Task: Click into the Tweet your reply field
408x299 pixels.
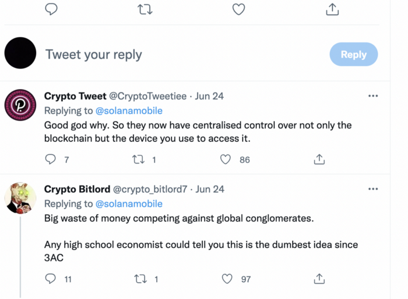Action: pos(175,55)
